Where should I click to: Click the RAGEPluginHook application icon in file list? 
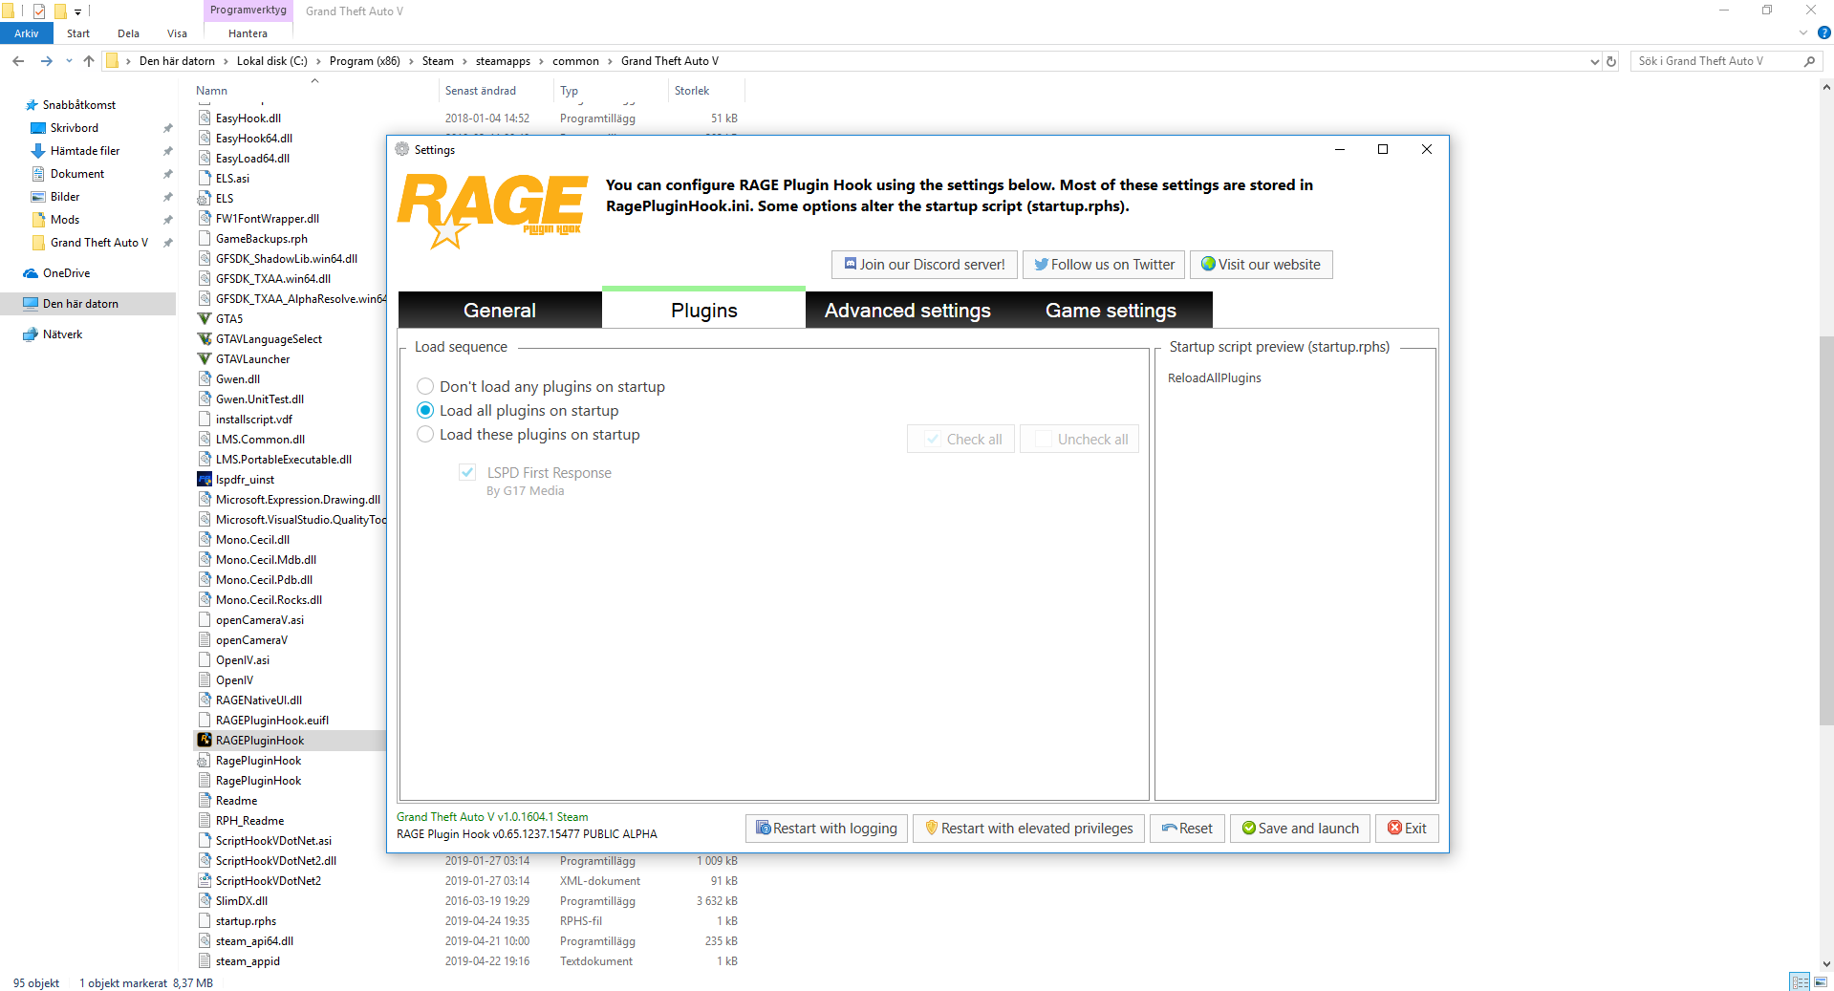205,741
